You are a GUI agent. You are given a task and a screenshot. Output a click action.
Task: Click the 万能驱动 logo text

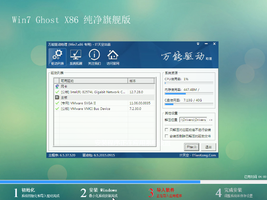point(183,57)
